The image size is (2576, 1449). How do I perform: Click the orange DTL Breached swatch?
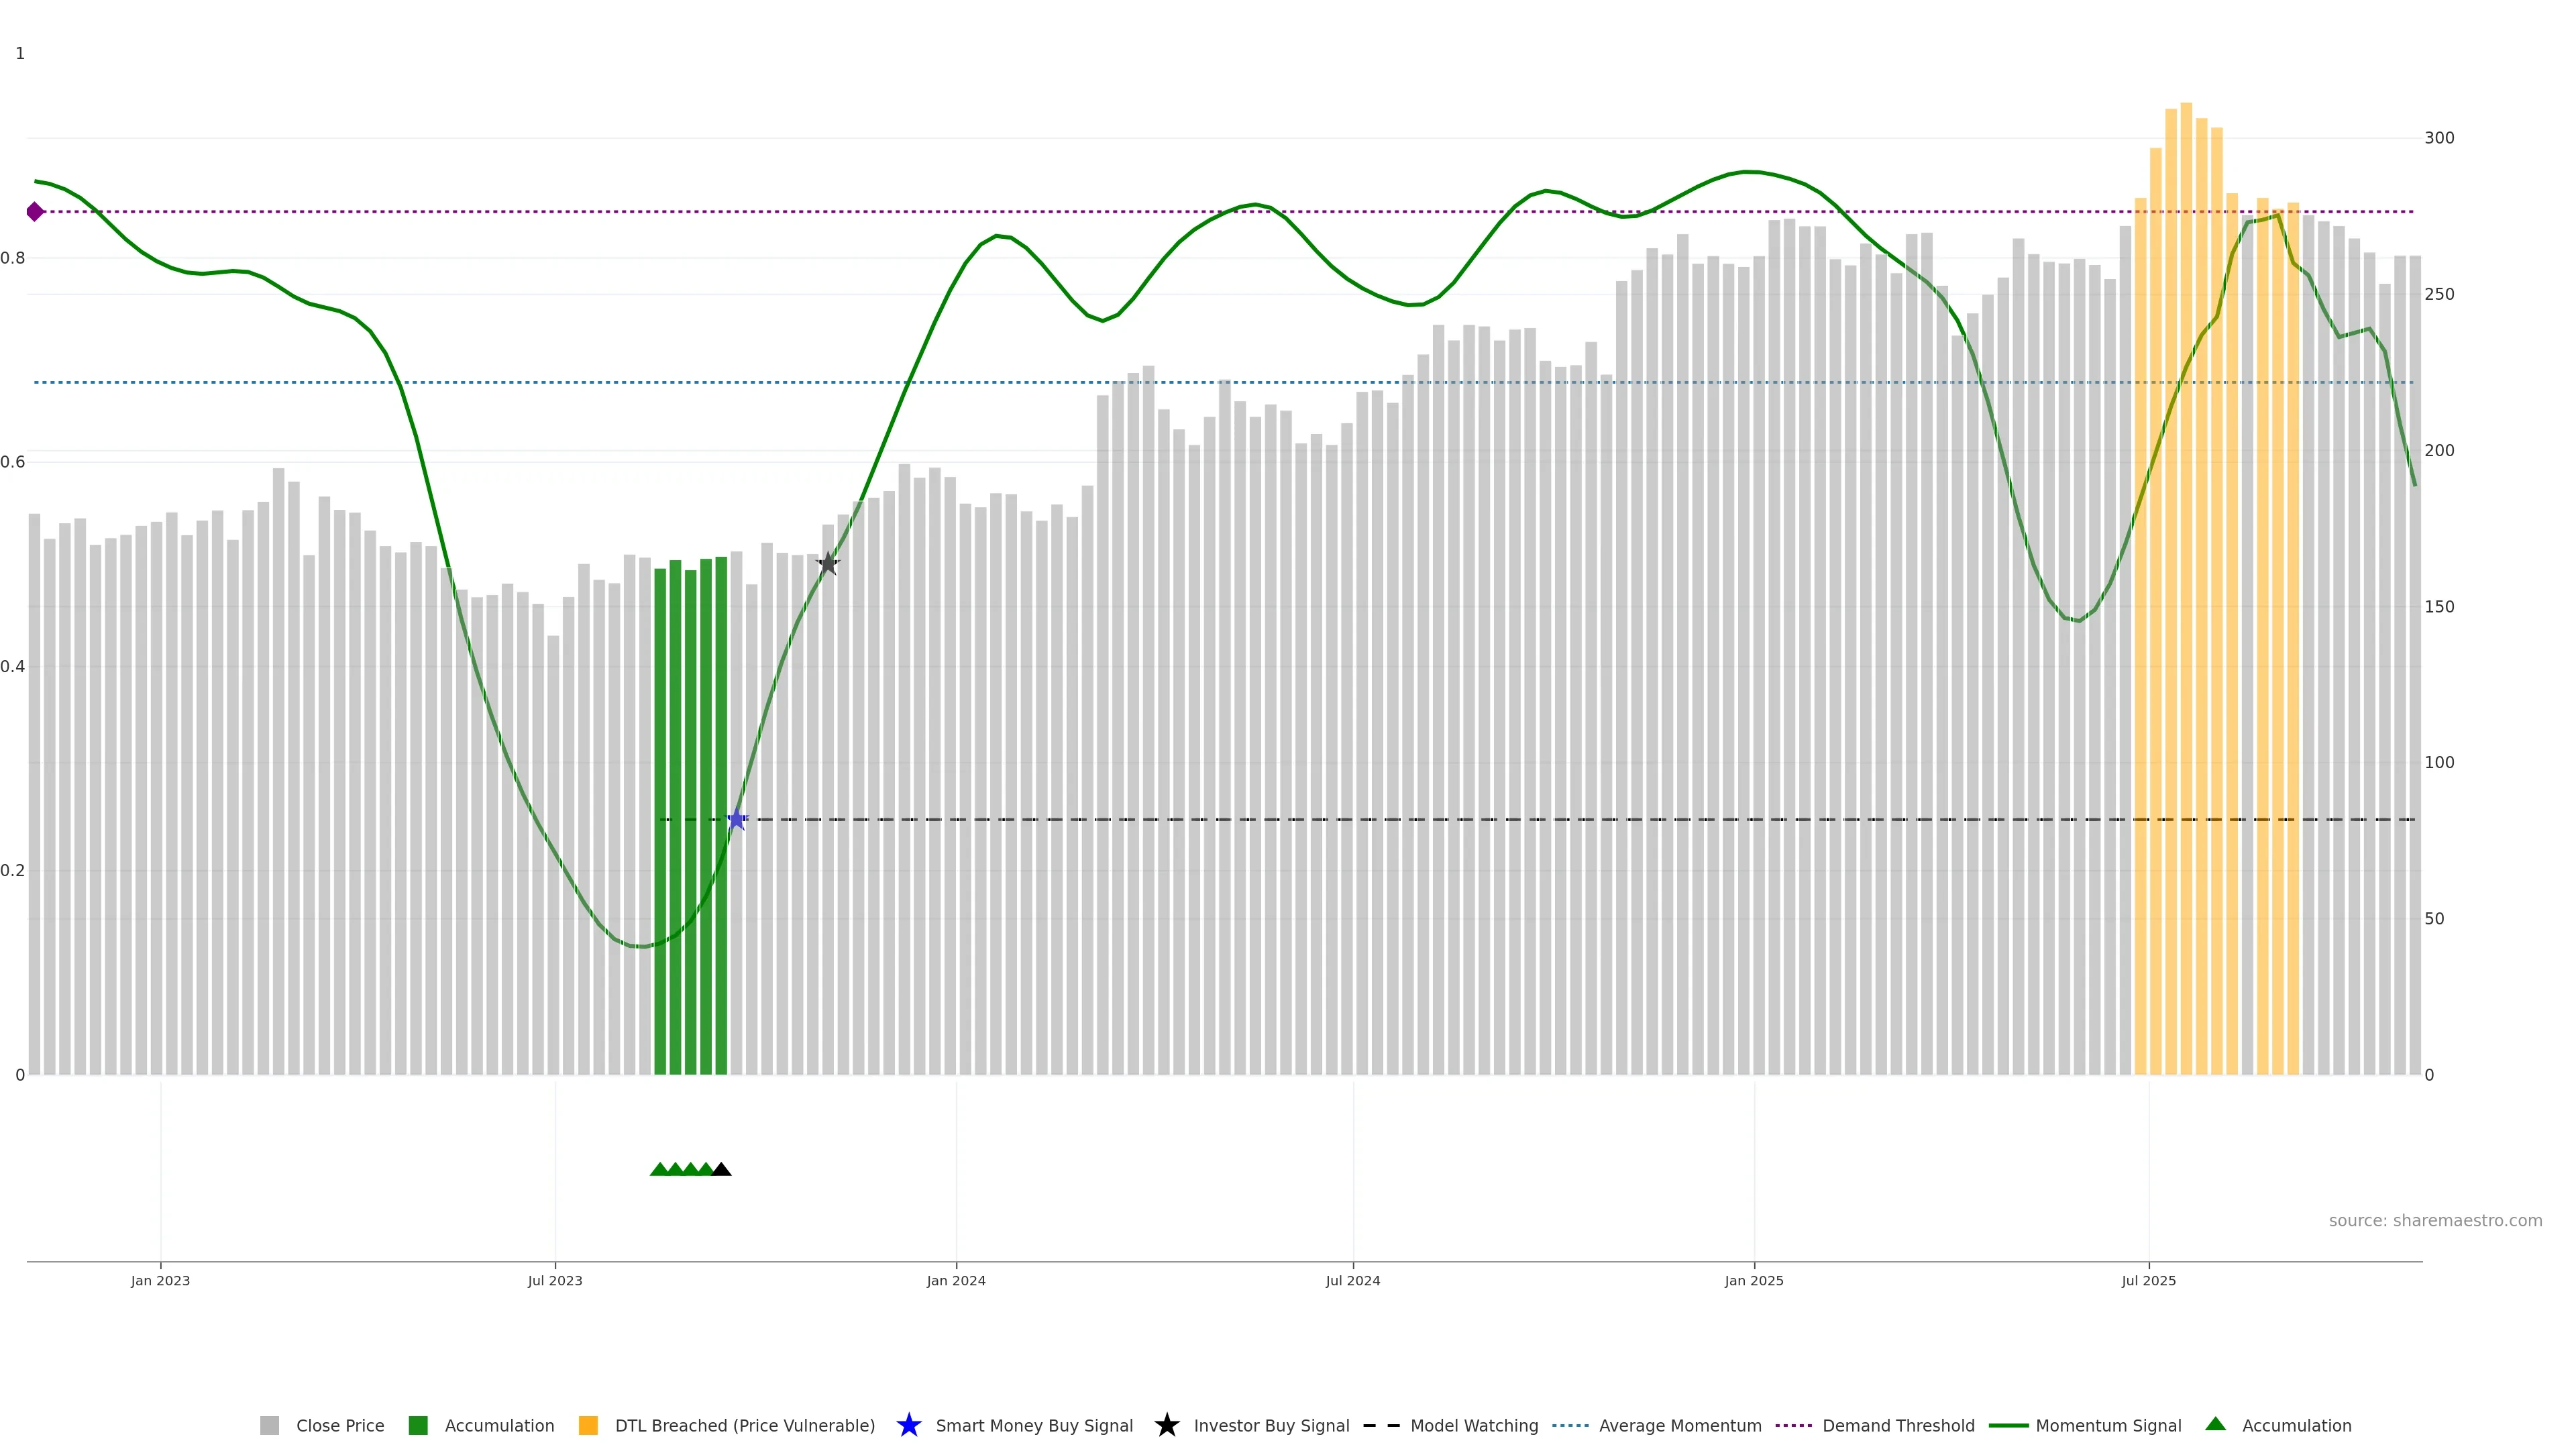tap(588, 1426)
